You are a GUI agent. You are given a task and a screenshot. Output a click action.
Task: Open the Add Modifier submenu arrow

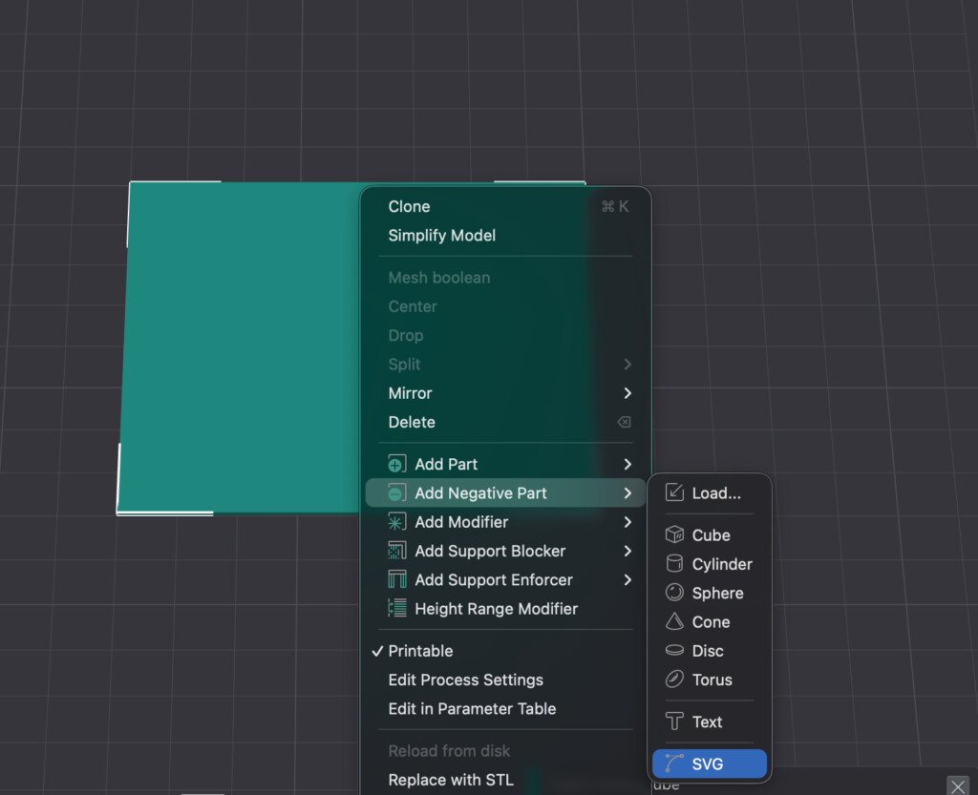coord(627,522)
